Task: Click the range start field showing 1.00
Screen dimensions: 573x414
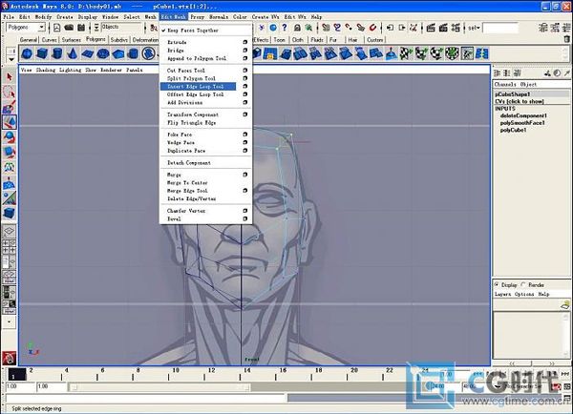Action: (50, 386)
